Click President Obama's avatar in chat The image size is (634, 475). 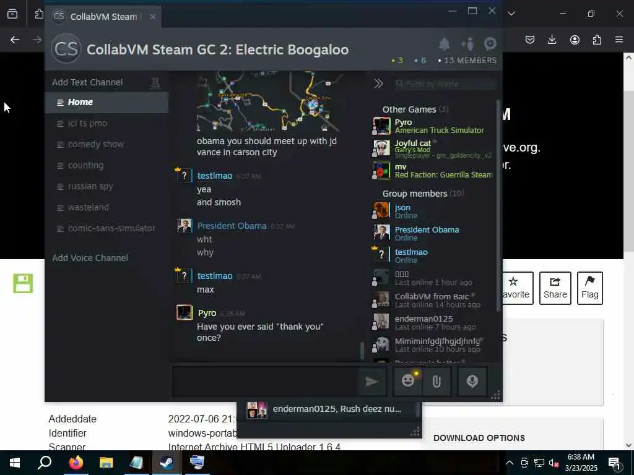(x=185, y=225)
